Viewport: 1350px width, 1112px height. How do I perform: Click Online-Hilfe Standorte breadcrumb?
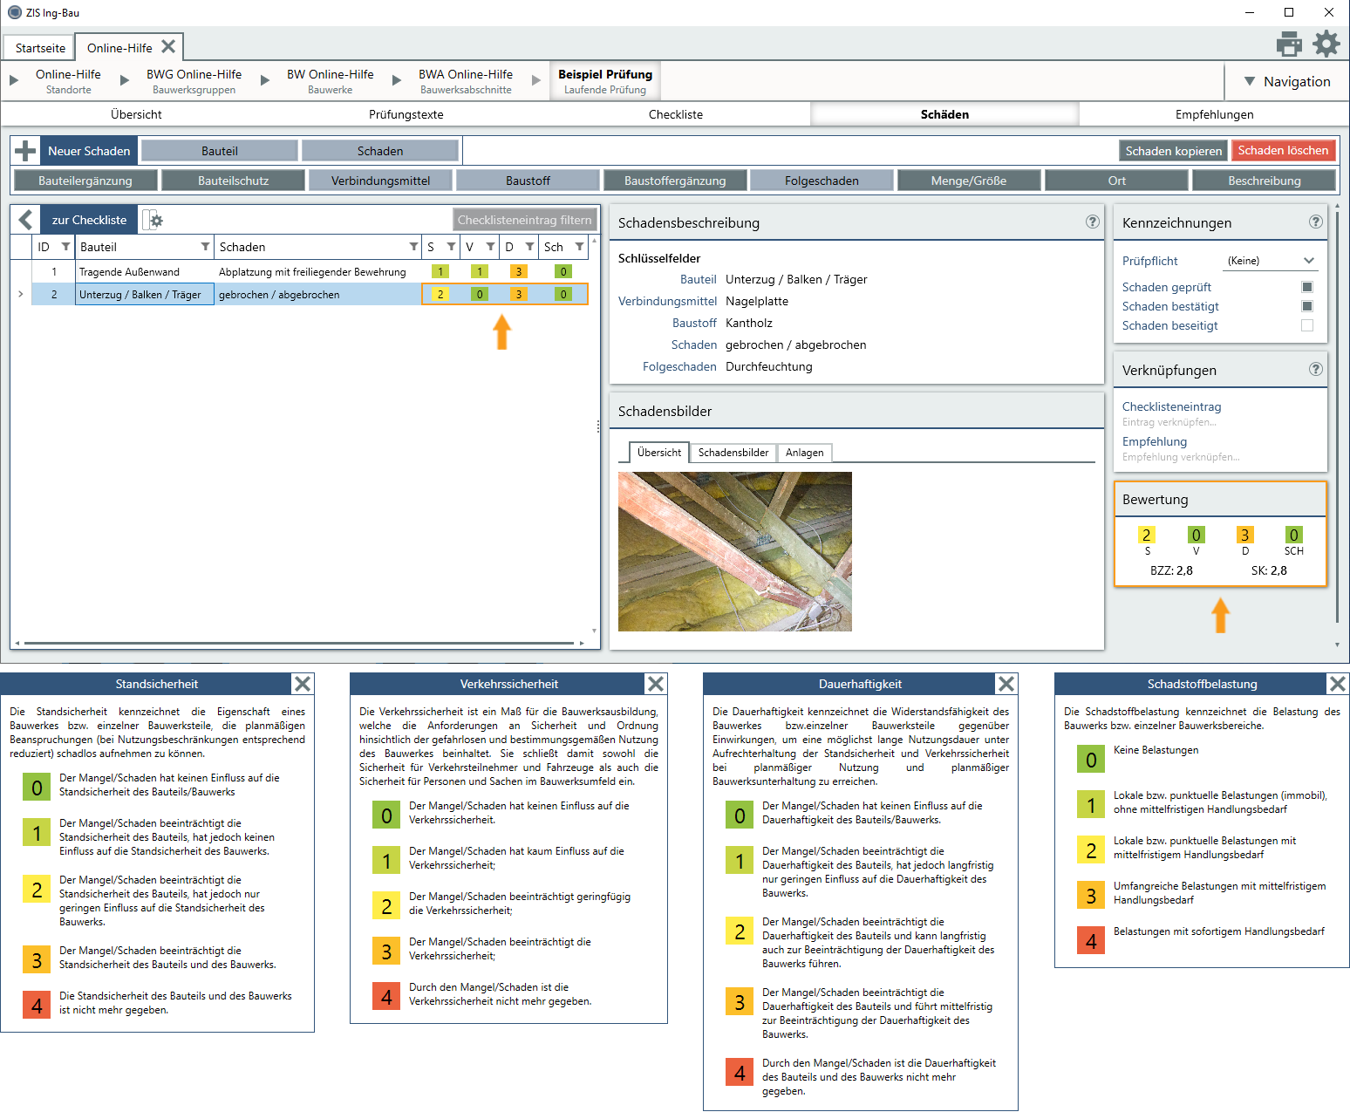point(68,81)
